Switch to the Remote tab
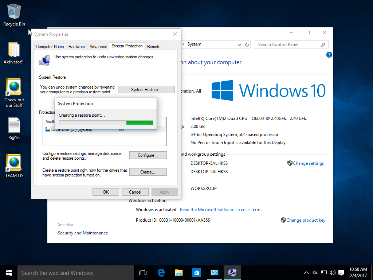 pyautogui.click(x=154, y=47)
